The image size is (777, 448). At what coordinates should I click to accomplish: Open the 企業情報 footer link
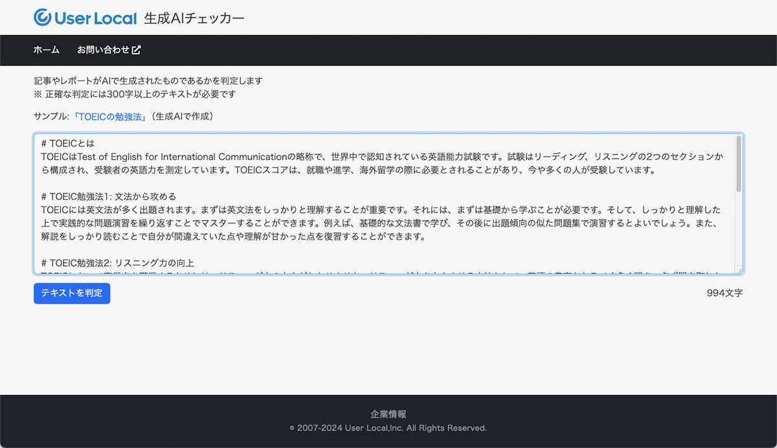coord(388,414)
